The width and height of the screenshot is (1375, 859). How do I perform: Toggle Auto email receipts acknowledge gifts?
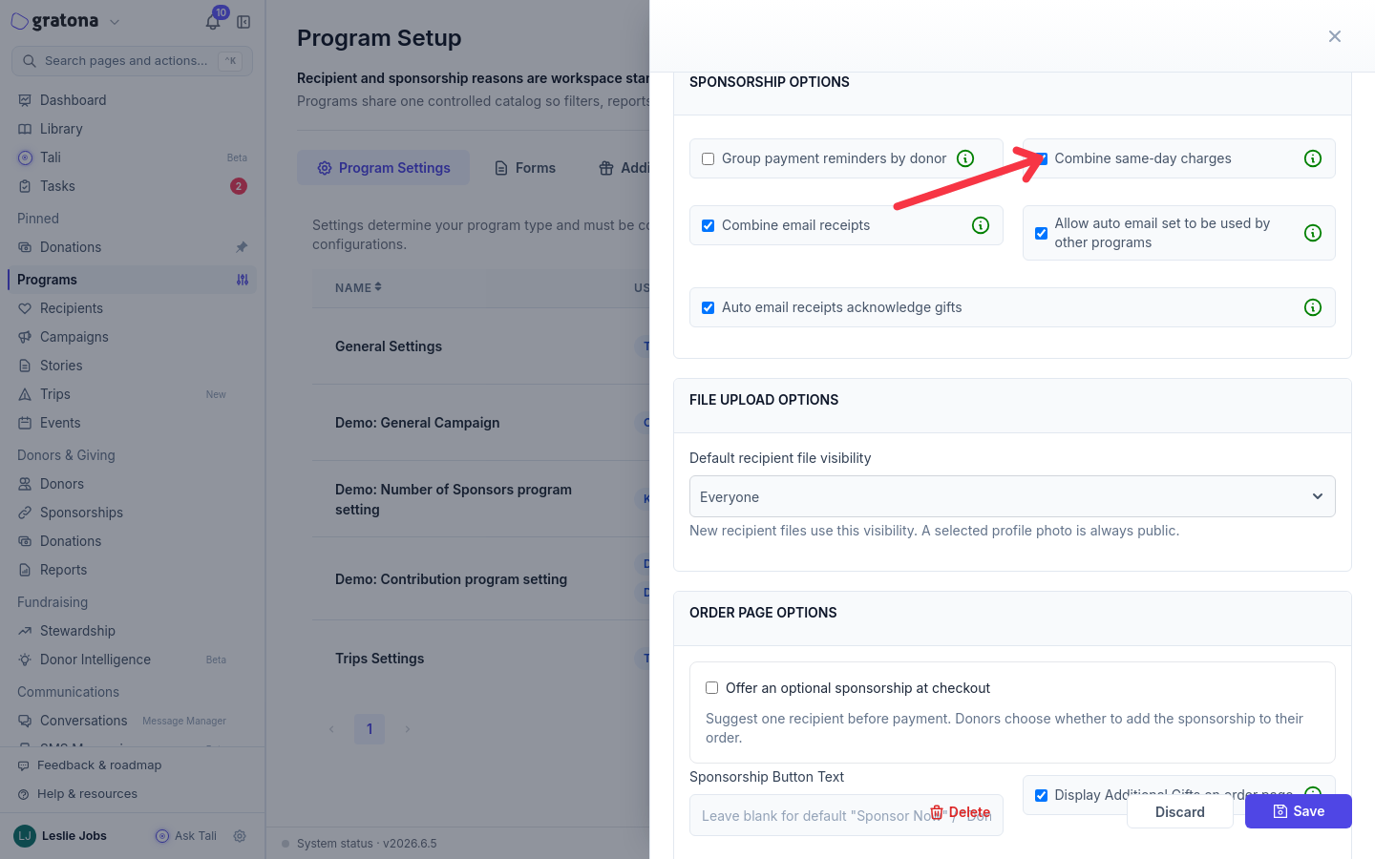(709, 308)
